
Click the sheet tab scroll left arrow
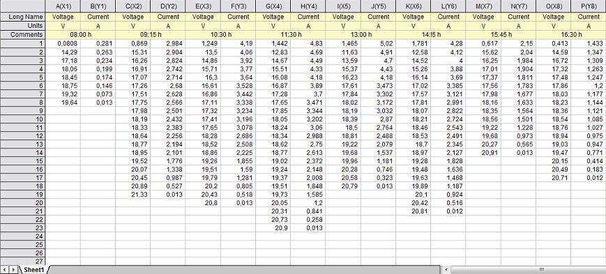(4, 269)
